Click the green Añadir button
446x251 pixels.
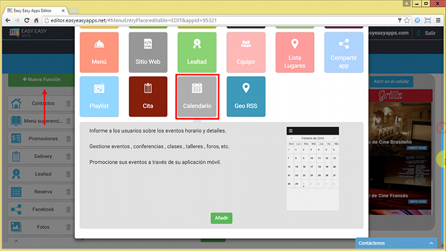(x=221, y=218)
